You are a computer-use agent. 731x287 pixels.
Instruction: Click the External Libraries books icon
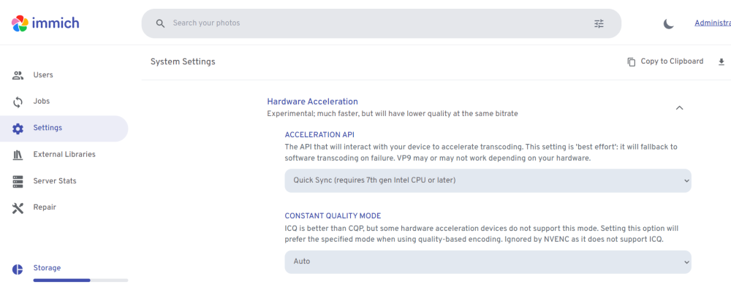(18, 155)
